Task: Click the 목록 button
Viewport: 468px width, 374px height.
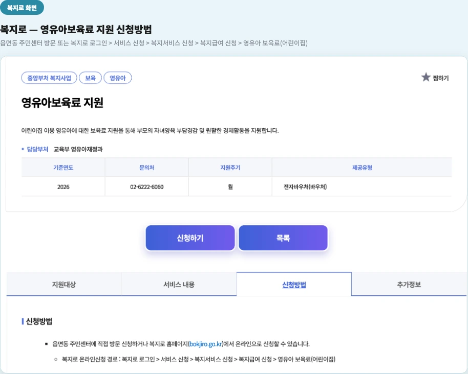Action: [x=283, y=238]
